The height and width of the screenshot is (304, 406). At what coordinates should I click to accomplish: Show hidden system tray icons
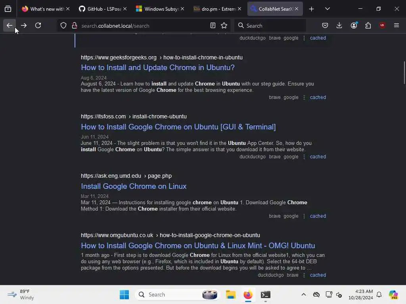(x=304, y=294)
